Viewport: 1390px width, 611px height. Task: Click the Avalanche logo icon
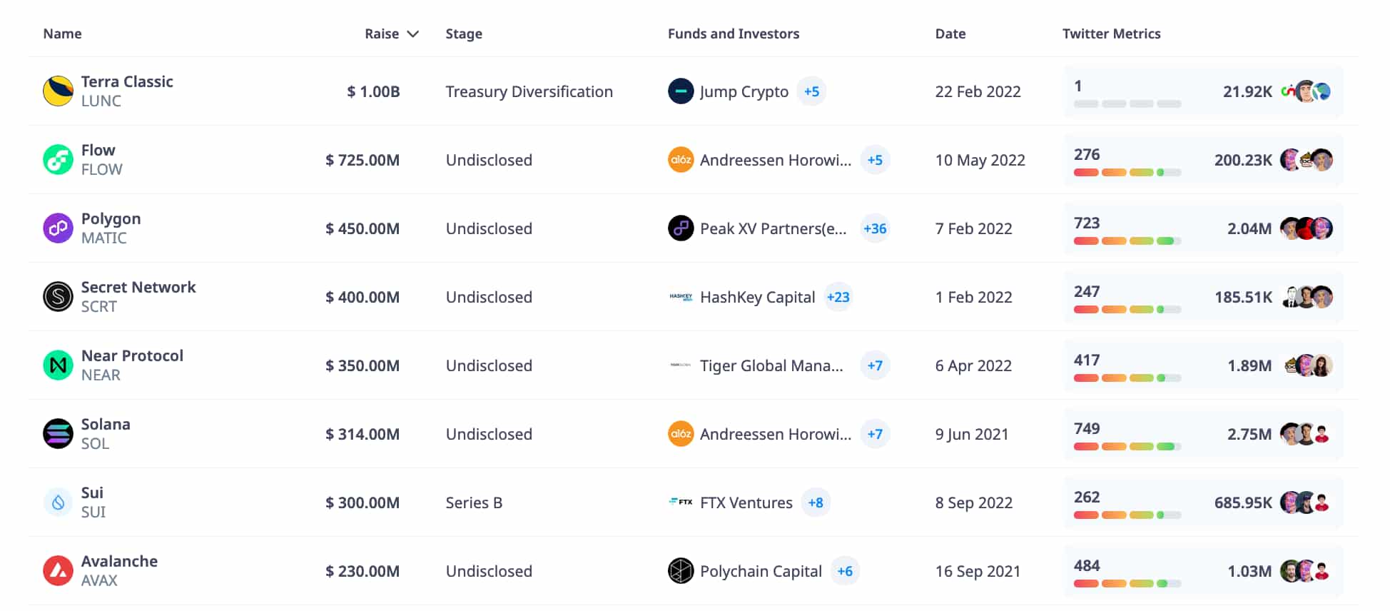[x=58, y=571]
